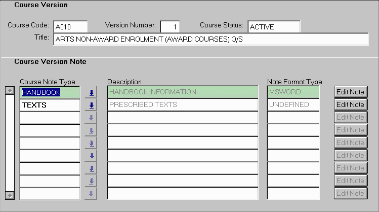This screenshot has height=212, width=379.
Task: Select the TEXTS course note type field
Action: coord(50,105)
